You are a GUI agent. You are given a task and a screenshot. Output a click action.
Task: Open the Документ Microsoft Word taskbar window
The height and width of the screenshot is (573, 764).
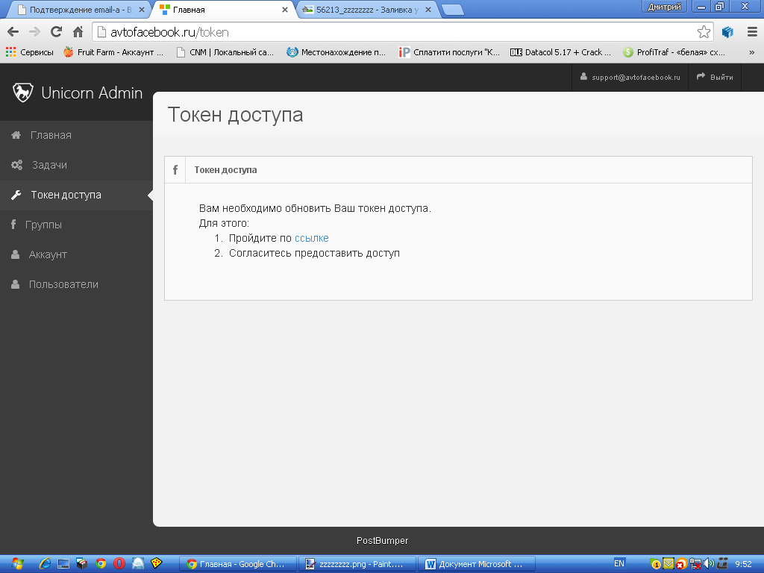(x=475, y=564)
